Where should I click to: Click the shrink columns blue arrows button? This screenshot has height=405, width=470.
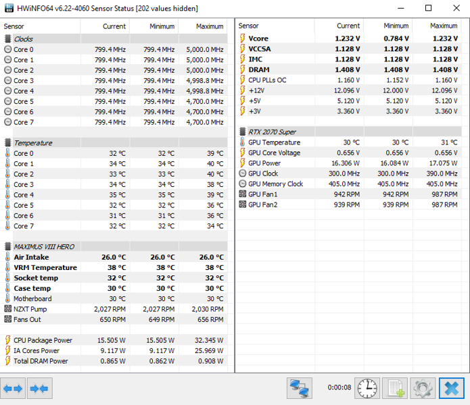pyautogui.click(x=40, y=388)
